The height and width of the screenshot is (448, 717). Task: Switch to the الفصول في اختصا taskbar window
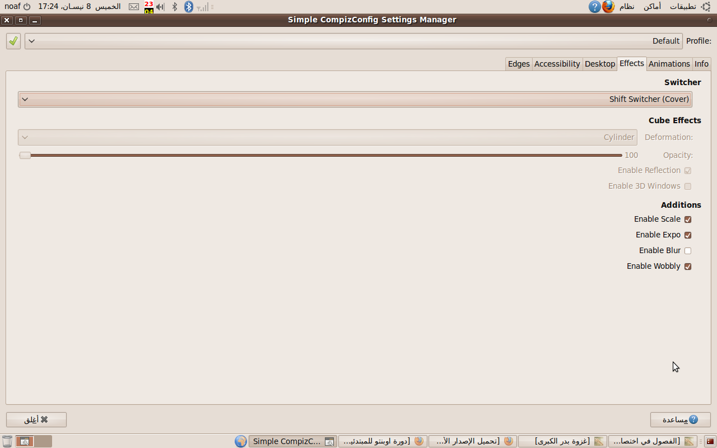[x=653, y=441]
